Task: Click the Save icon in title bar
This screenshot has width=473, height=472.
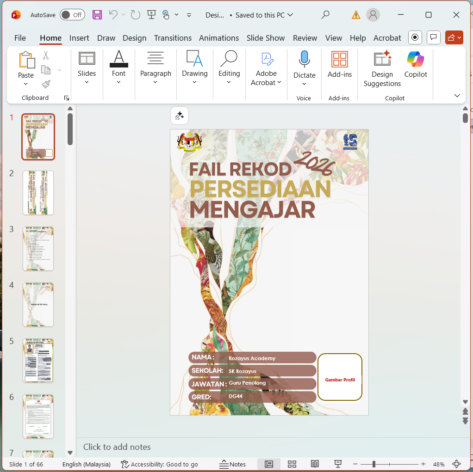Action: [x=97, y=15]
